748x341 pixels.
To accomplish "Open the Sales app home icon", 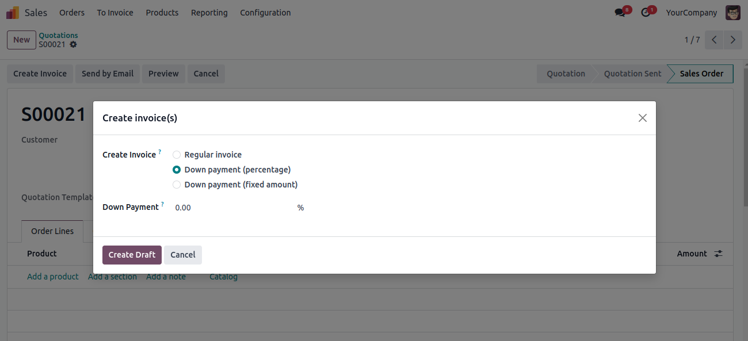I will (x=13, y=12).
